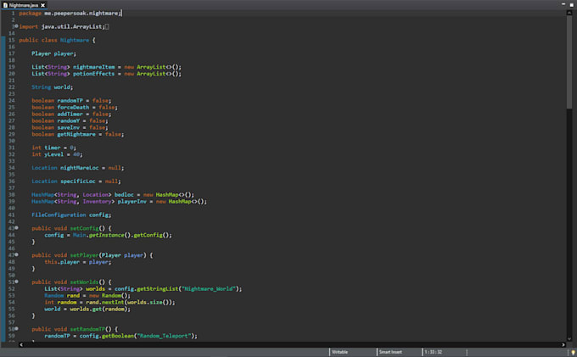Click the folded-imports placeholder box after ArrayList
This screenshot has width=577, height=357.
pos(107,27)
